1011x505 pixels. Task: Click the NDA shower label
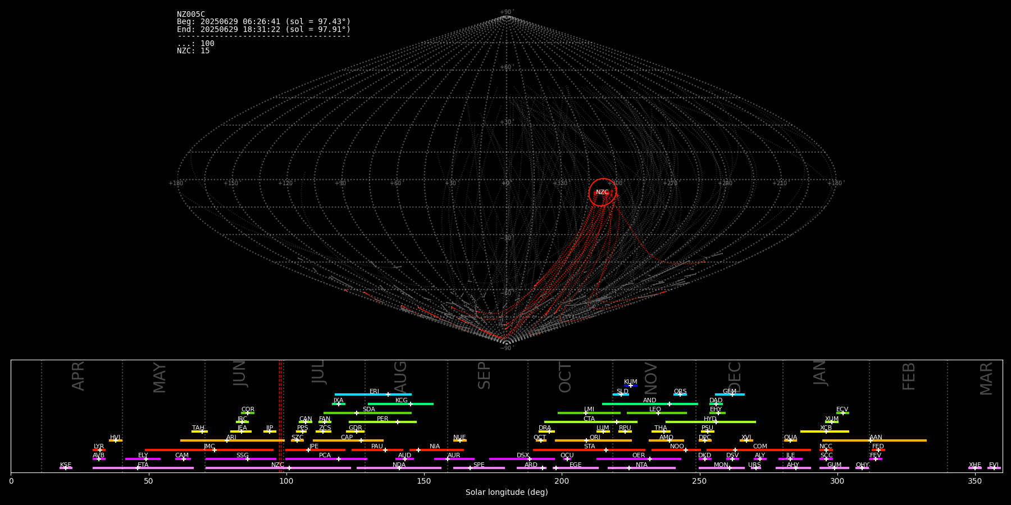(x=399, y=465)
